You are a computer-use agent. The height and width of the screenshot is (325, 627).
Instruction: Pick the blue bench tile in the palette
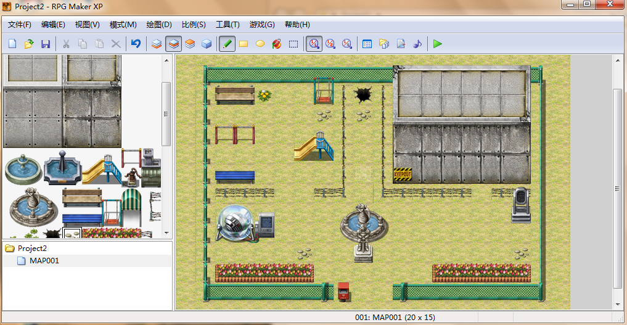pos(81,220)
